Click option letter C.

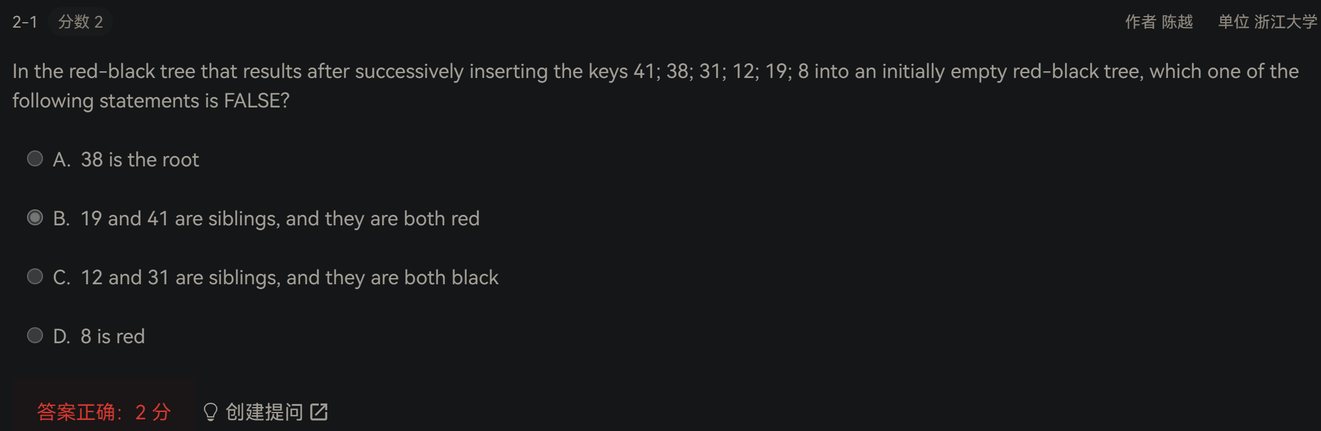click(x=61, y=278)
